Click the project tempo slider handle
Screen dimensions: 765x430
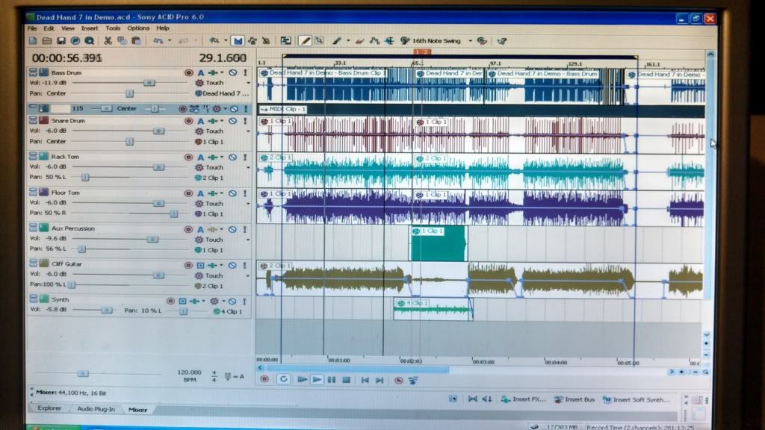click(83, 373)
